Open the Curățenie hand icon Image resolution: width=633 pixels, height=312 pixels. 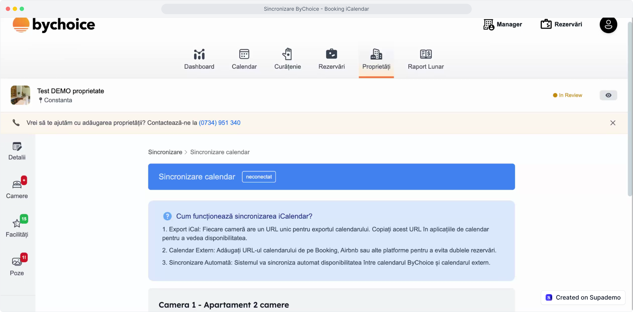(287, 54)
